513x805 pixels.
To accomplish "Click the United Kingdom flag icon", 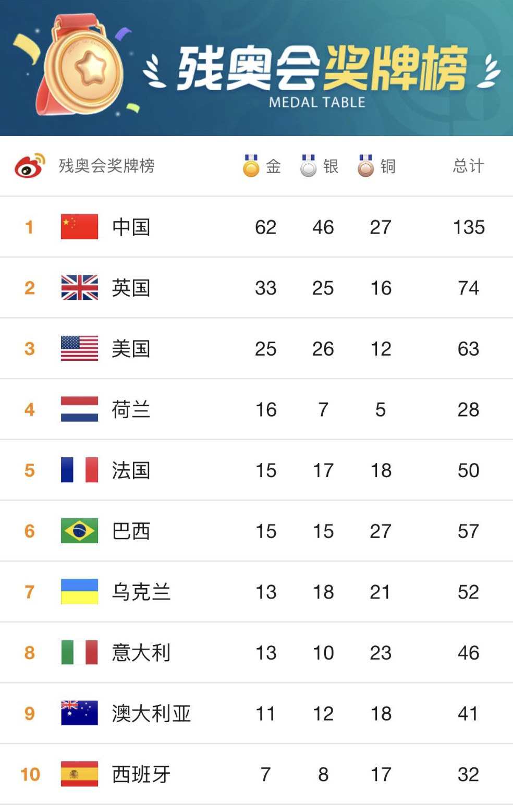I will point(79,288).
